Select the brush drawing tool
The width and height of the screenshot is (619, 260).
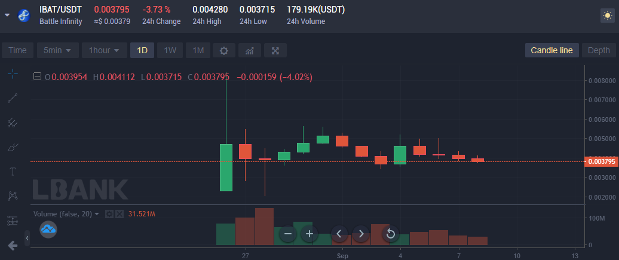[x=13, y=148]
